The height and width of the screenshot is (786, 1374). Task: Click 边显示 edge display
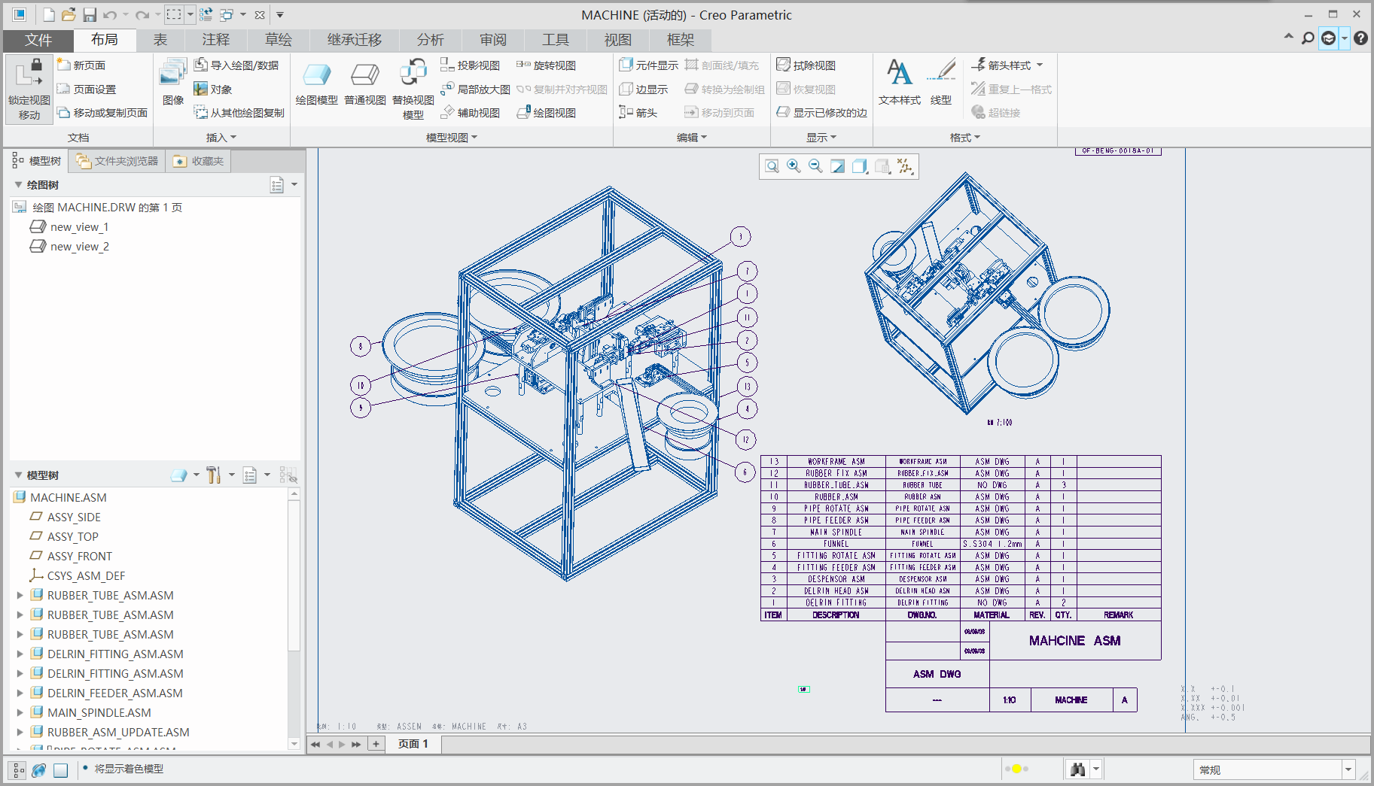click(x=644, y=89)
